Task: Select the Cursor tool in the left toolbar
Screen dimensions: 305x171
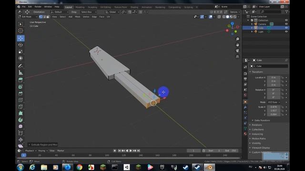Action: 20,30
